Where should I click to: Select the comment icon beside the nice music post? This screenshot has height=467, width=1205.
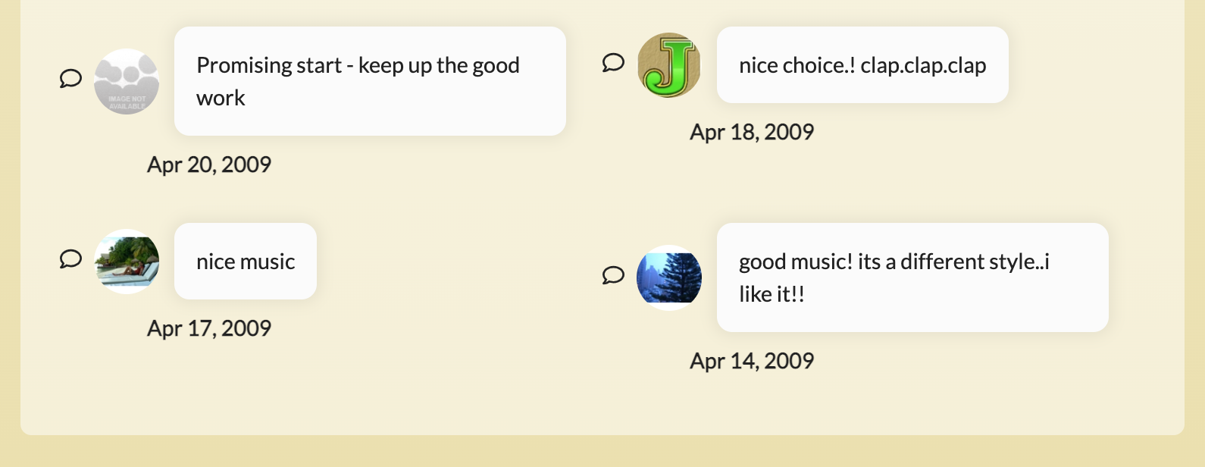pyautogui.click(x=70, y=259)
